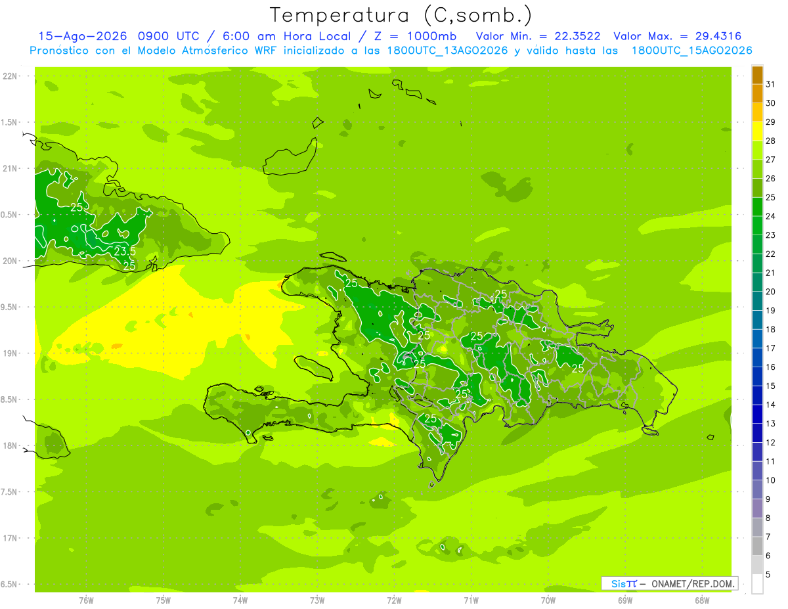Screen dimensions: 788x609
Task: Click the '76W' longitude axis label
Action: tap(86, 600)
